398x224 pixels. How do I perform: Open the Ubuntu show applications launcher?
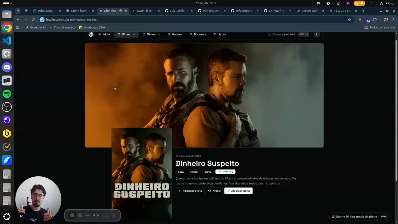7,217
